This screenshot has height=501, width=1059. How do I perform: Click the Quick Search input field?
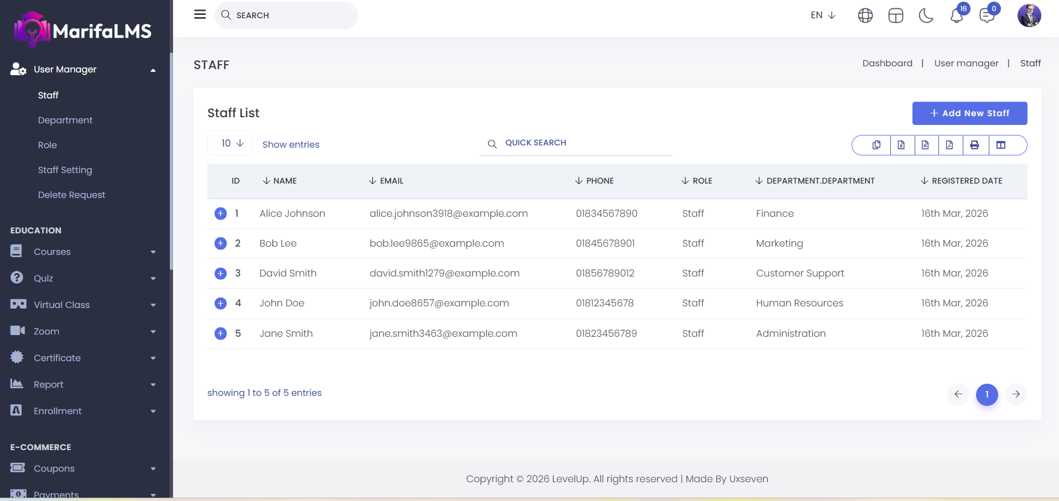click(x=581, y=143)
